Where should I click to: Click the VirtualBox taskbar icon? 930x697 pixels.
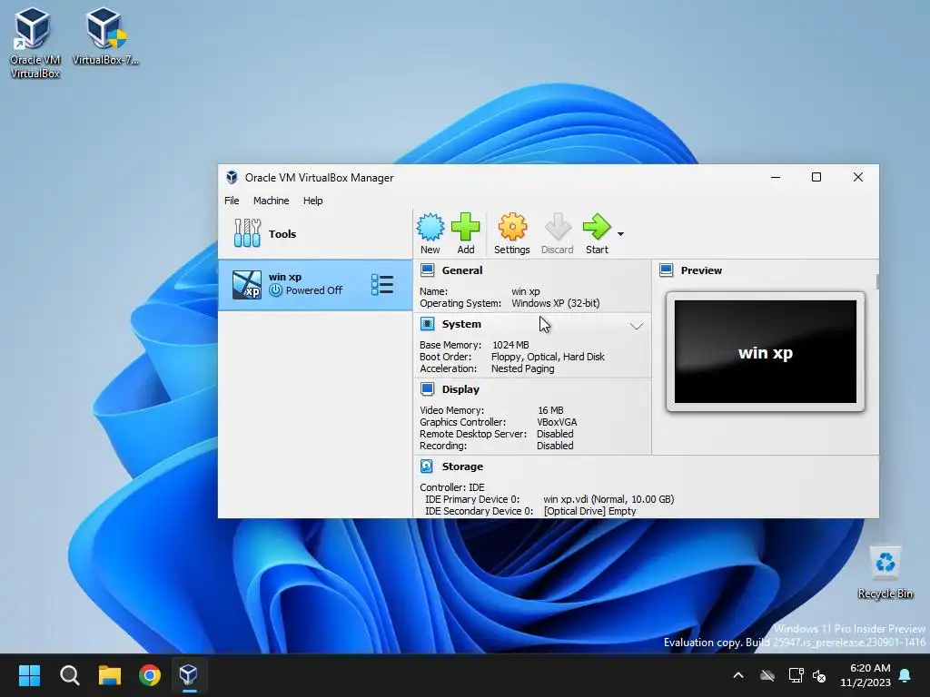pos(189,675)
